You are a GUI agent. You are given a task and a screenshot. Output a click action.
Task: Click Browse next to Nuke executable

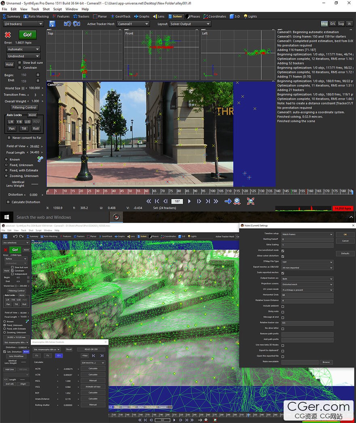326,362
